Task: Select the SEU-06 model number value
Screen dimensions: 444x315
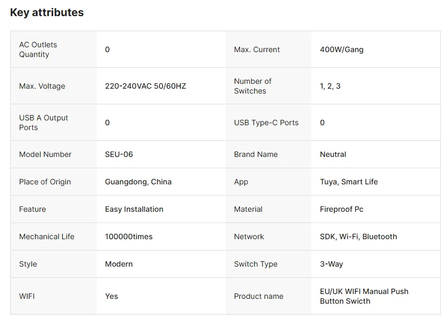Action: click(x=119, y=154)
